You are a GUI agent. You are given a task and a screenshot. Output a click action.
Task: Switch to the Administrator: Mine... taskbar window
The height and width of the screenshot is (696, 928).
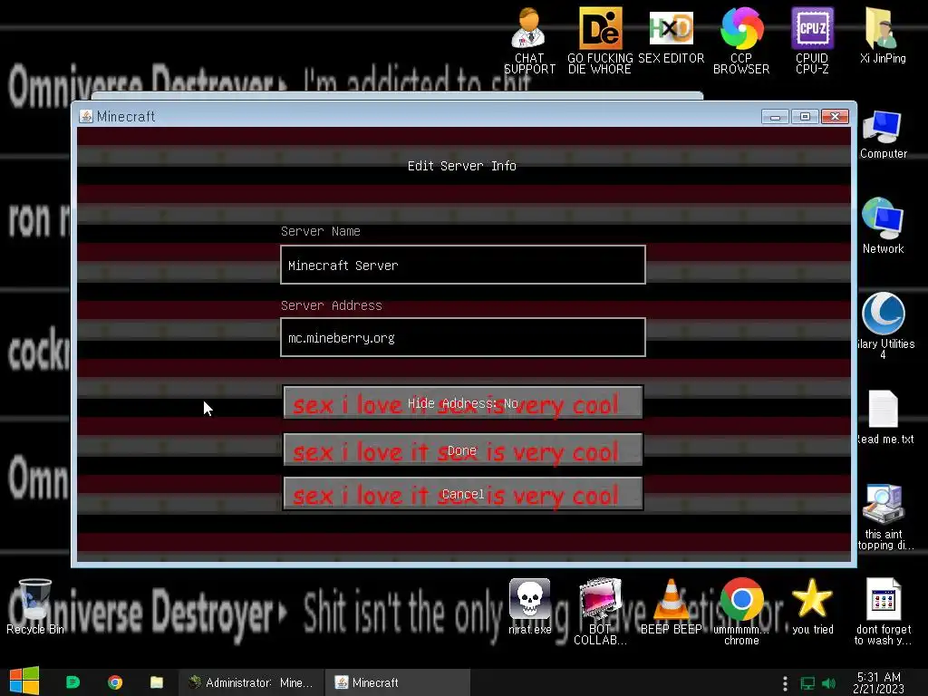[x=251, y=682]
